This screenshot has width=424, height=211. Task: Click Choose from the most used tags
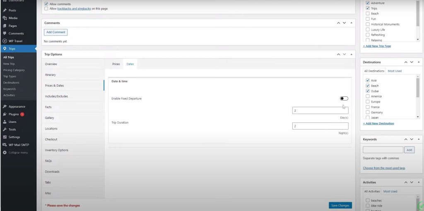pyautogui.click(x=384, y=168)
